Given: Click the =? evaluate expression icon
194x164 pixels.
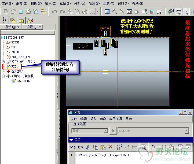Looking at the screenshot, I should point(127,147).
